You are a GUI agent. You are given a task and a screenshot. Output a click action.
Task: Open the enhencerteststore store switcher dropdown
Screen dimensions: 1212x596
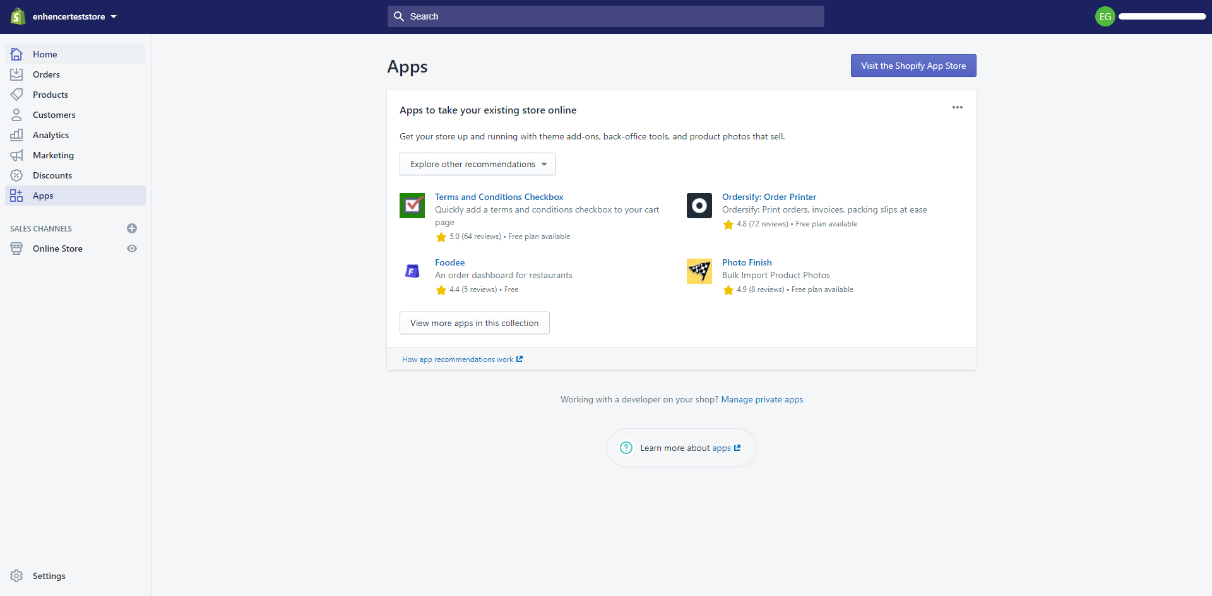pyautogui.click(x=74, y=16)
